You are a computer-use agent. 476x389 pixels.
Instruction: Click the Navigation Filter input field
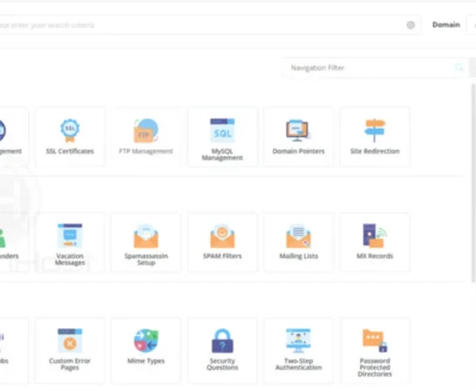(x=375, y=67)
